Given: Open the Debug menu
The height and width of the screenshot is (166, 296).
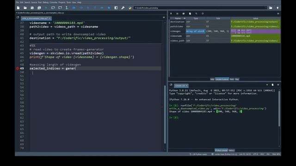Looking at the screenshot, I should click(x=45, y=2).
